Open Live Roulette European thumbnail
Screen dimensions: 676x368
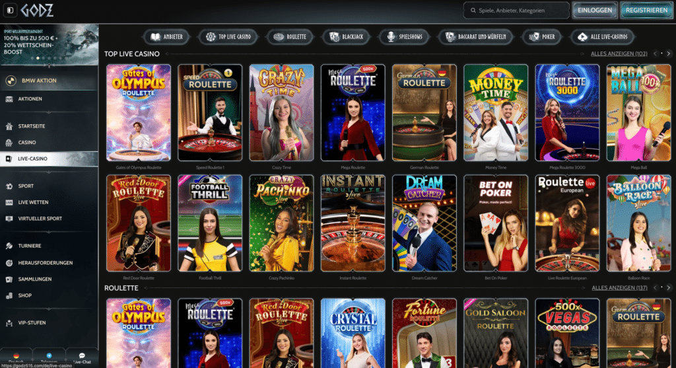tap(567, 223)
